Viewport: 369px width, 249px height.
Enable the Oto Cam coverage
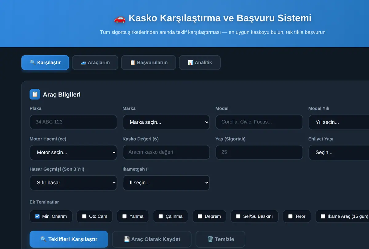point(84,216)
